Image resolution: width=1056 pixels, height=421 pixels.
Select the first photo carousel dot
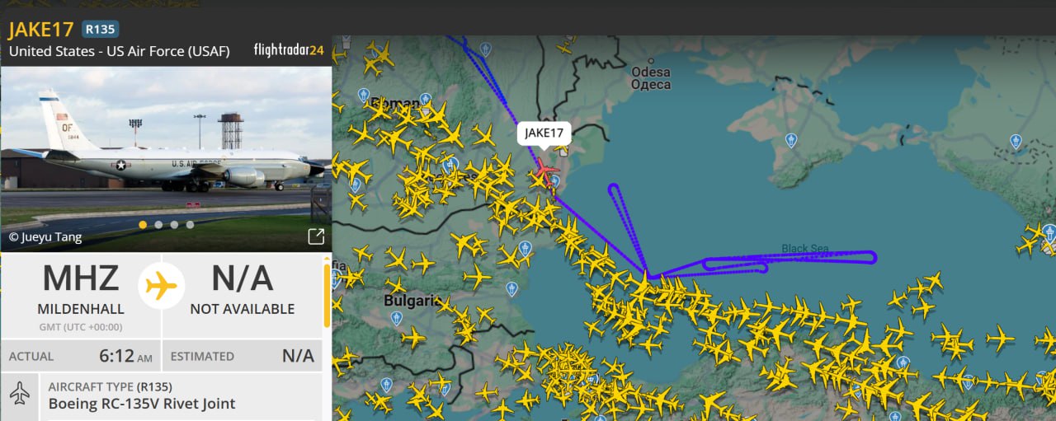143,224
